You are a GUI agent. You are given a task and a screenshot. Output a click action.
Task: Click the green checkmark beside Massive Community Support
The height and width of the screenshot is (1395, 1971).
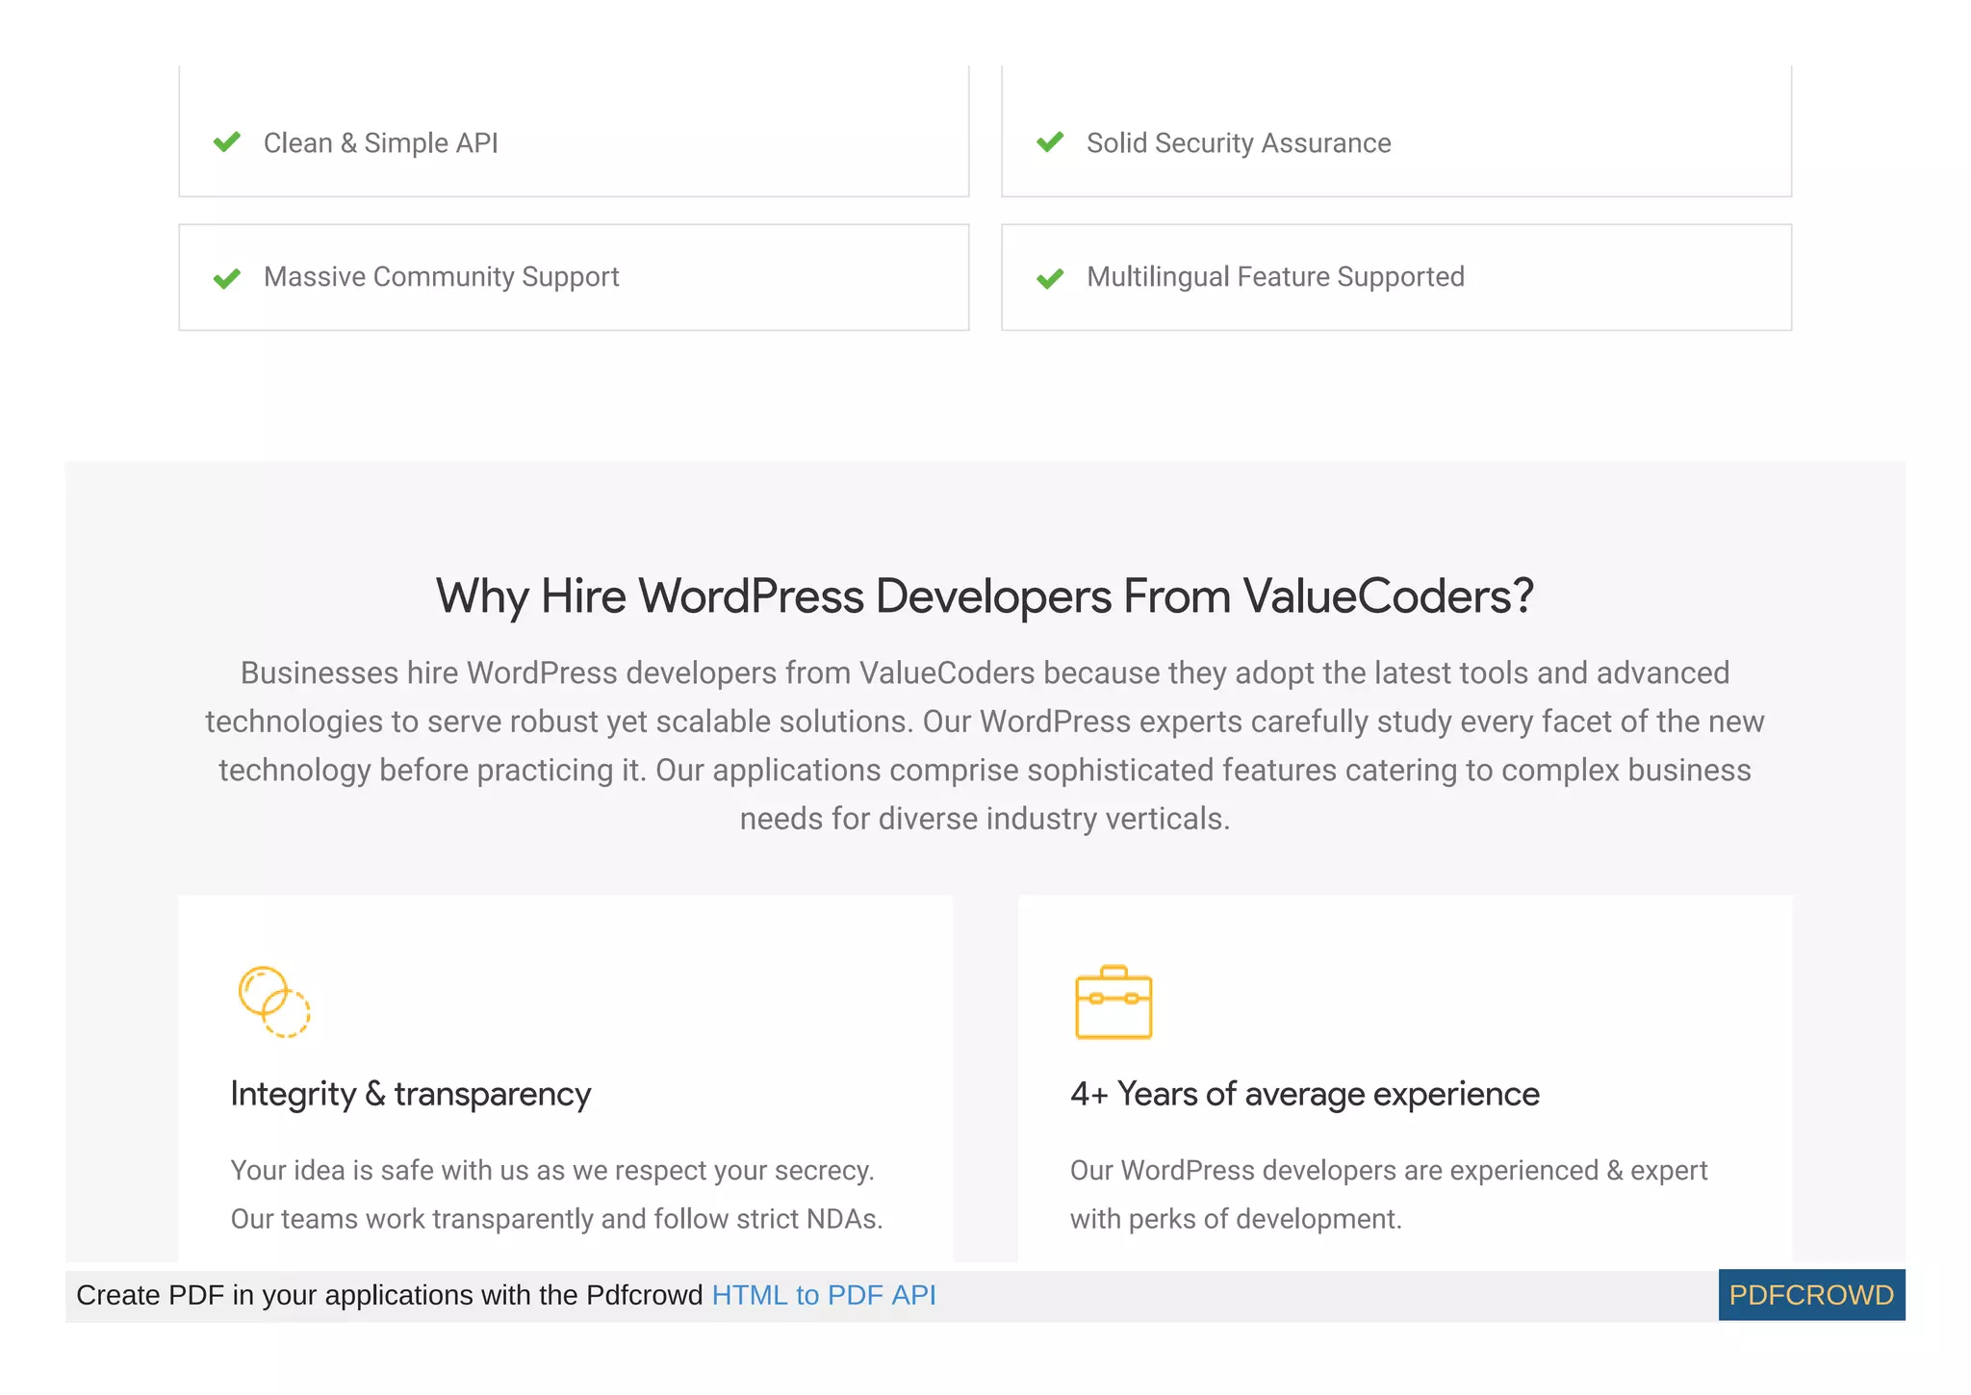[227, 278]
